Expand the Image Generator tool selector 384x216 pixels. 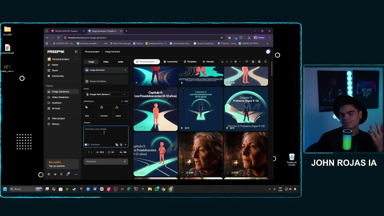pos(106,70)
